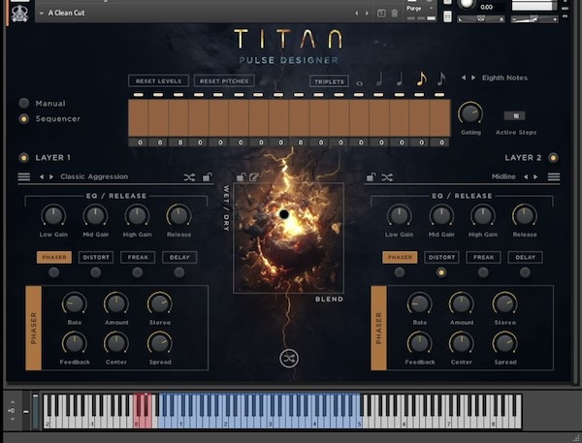582x443 pixels.
Task: Go to next Layer 2 Midline arrow
Action: point(535,177)
